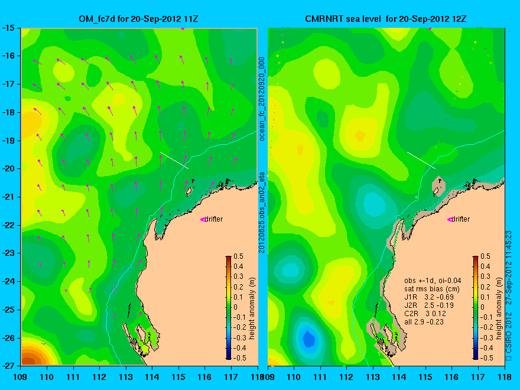Click longitude 116 under the left map
This screenshot has height=390, width=520.
pos(204,377)
